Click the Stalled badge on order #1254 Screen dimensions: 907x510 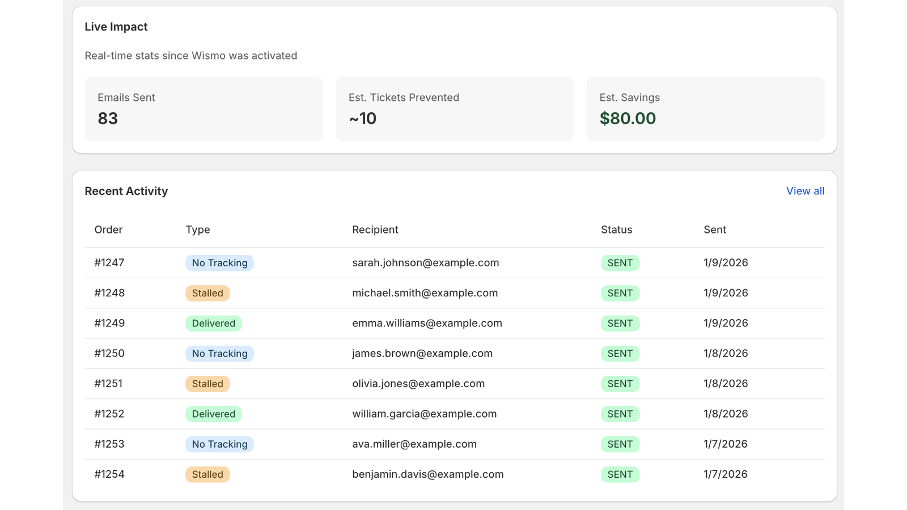pos(207,474)
